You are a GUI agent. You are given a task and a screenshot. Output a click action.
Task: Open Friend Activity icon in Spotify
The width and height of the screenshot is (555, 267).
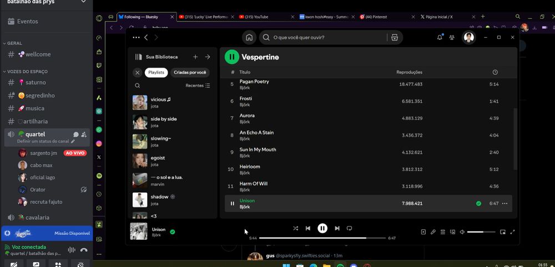point(452,38)
